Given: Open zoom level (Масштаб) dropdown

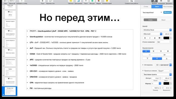Looking at the screenshot, I should 12,1.
